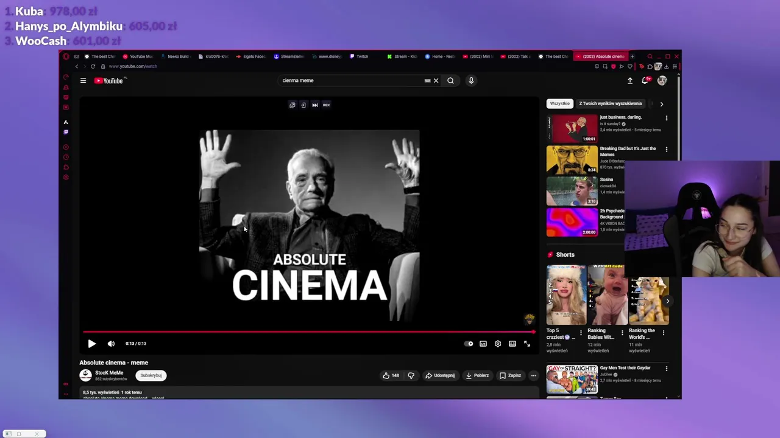Click the next video icon above player
This screenshot has height=438, width=780.
(x=314, y=105)
